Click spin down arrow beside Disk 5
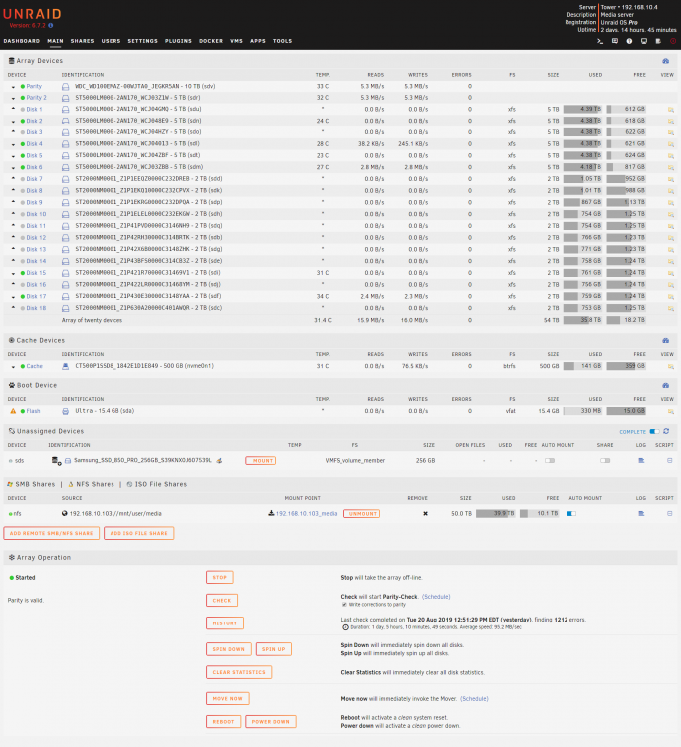681x747 pixels. click(13, 156)
